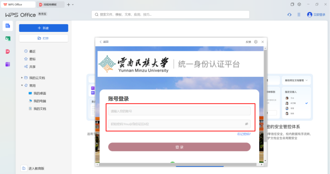Click the 共享 share icon
330x174 pixels.
26,67
